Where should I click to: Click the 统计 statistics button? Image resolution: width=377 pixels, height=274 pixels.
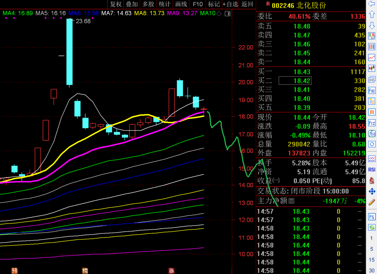[x=165, y=4]
